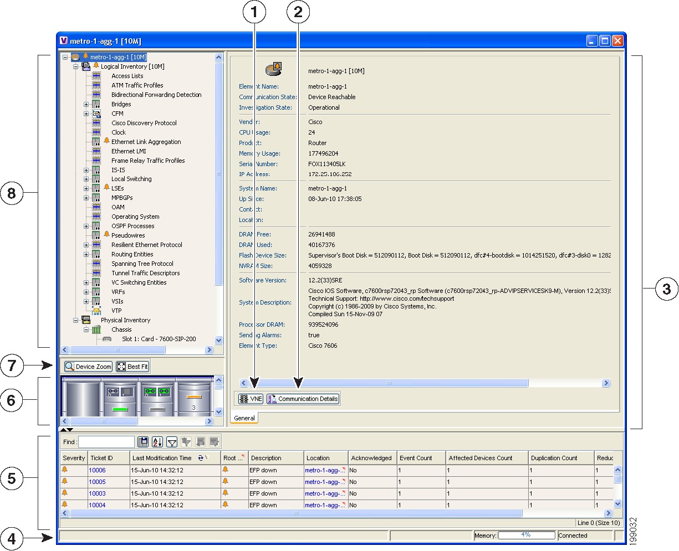
Task: Select Spanning Tree Protocol item
Action: pyautogui.click(x=142, y=264)
